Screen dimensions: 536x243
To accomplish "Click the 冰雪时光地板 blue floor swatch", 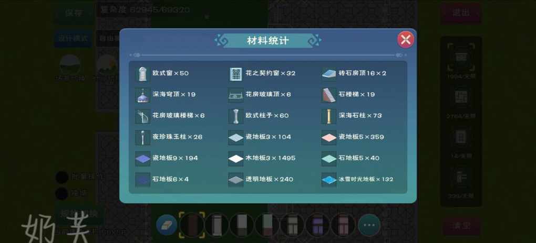I will pos(329,180).
